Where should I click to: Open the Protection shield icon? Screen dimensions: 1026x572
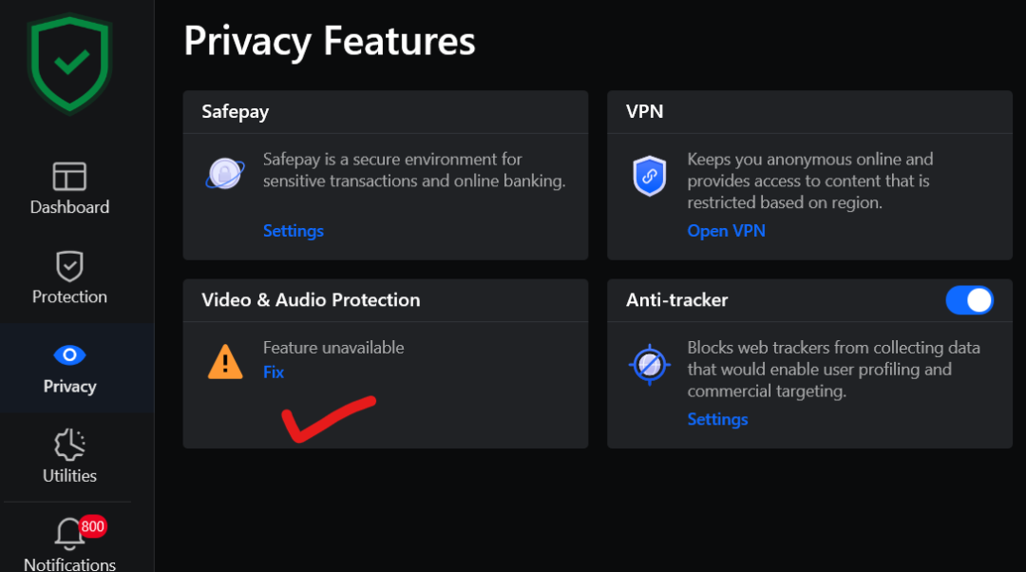click(x=69, y=266)
